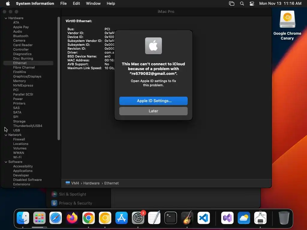This screenshot has height=230, width=307.
Task: Click the sidebar vertical scrollbar
Action: pos(58,78)
